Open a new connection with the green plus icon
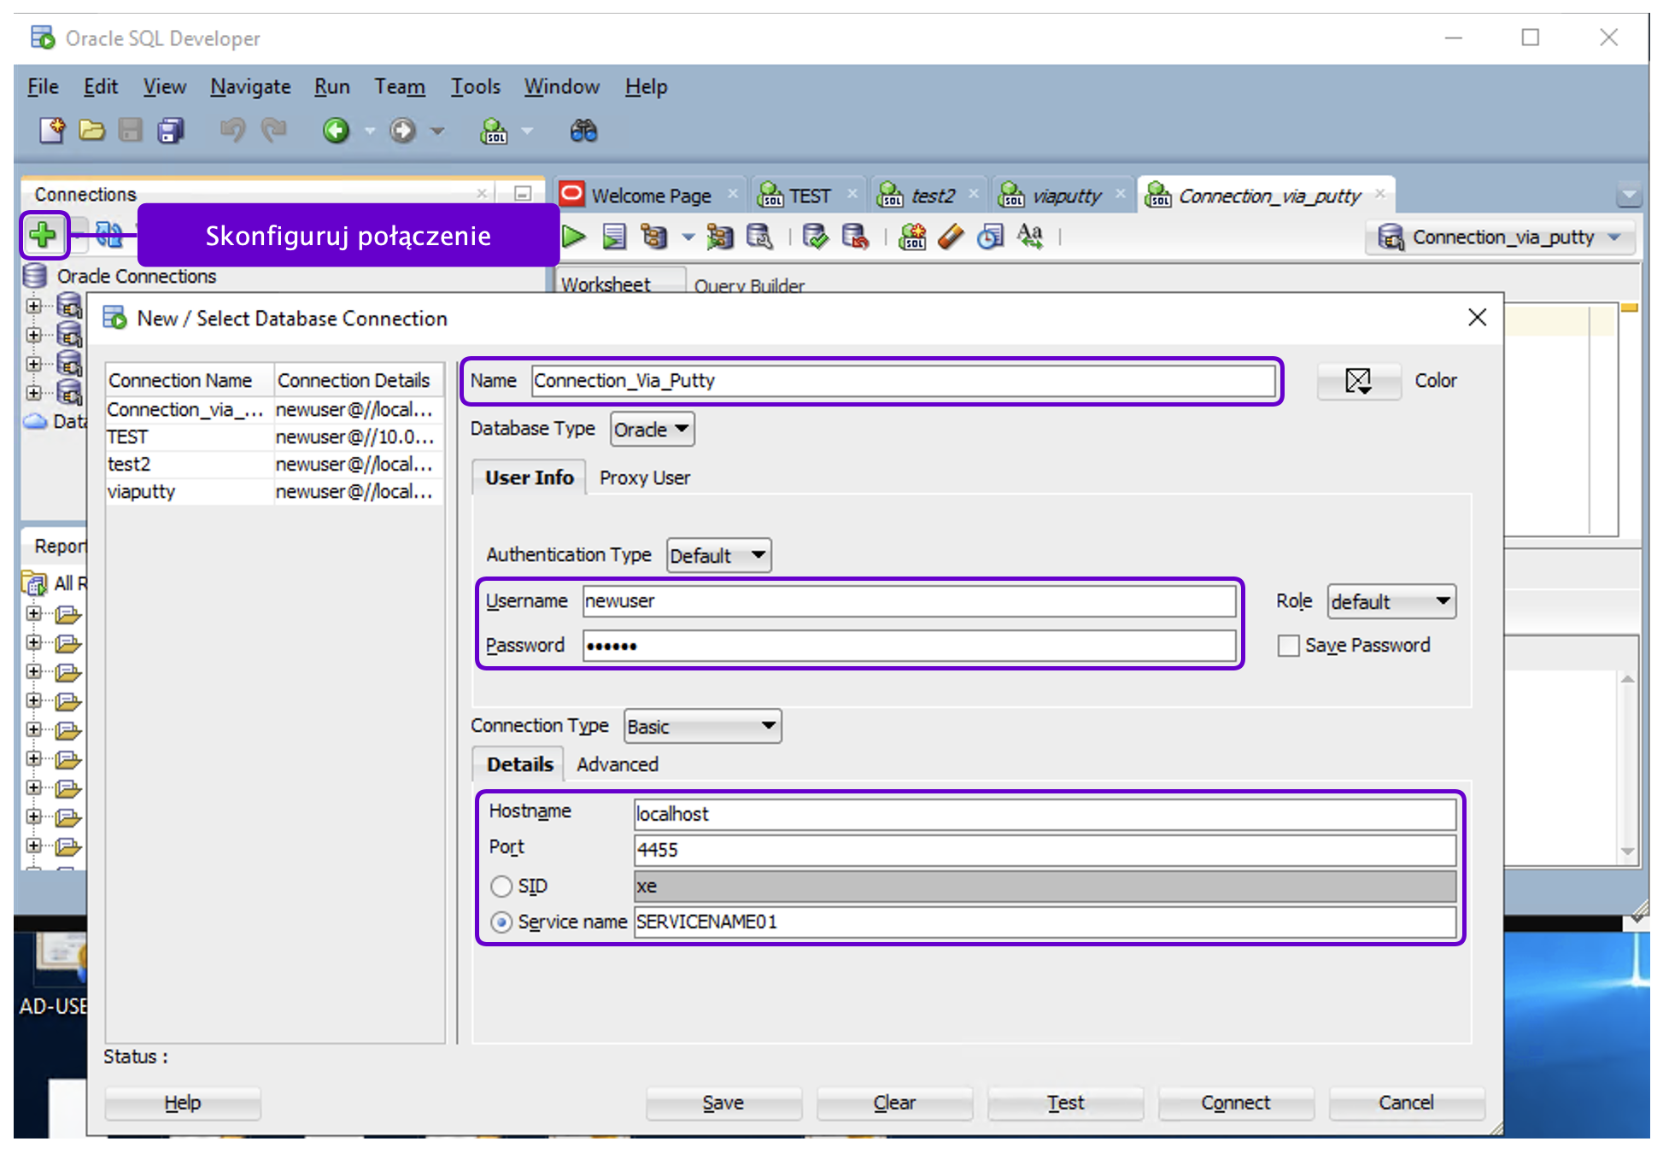This screenshot has height=1159, width=1663. coord(44,236)
